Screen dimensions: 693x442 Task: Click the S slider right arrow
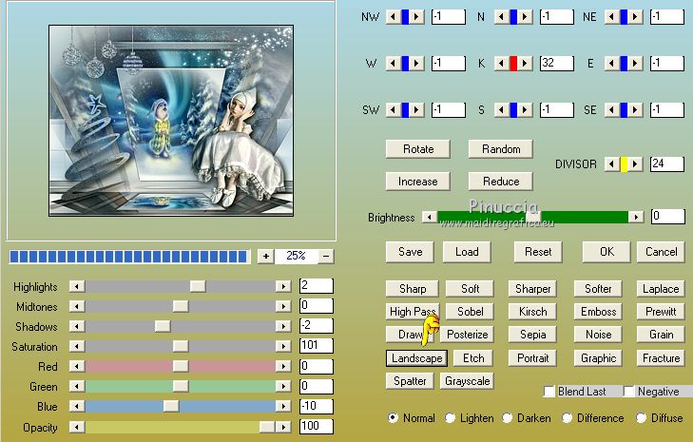(525, 109)
